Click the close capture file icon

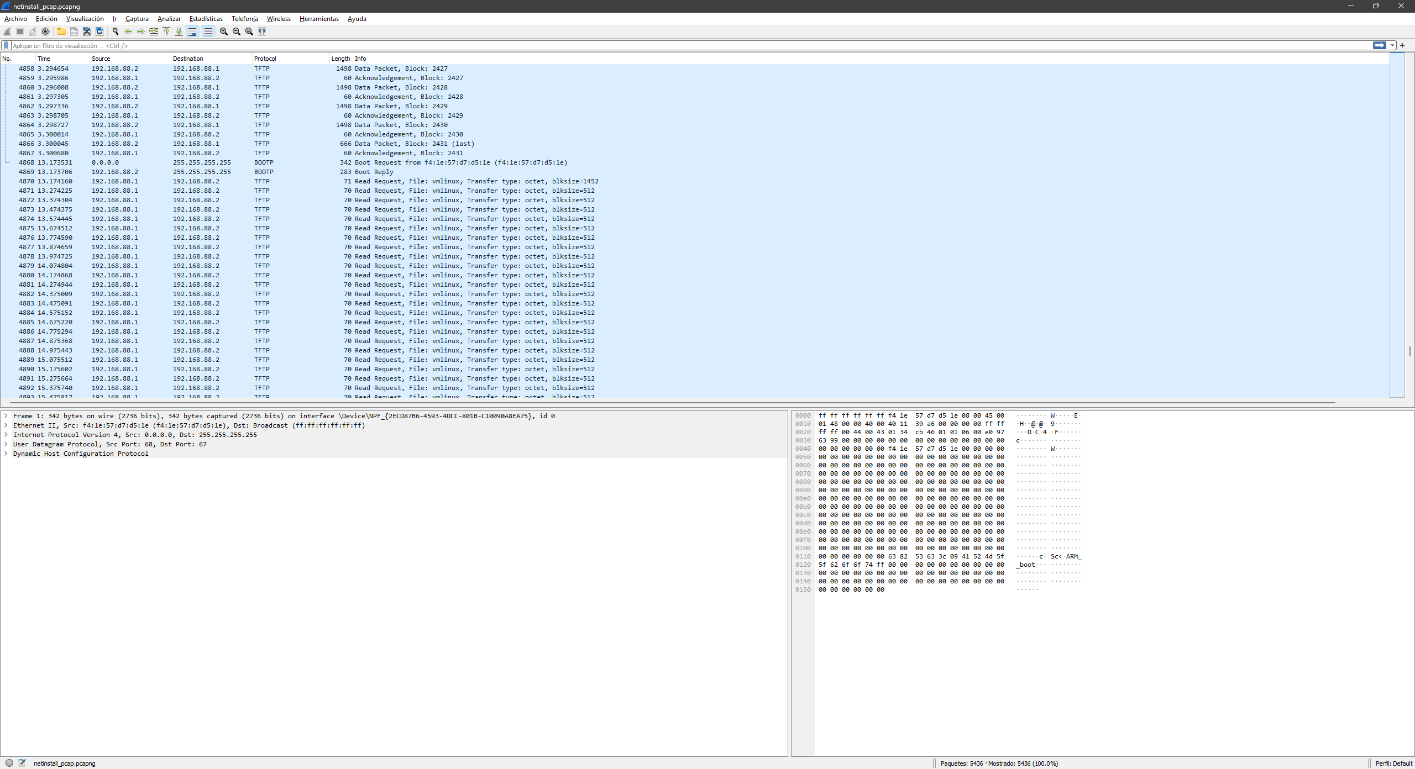(87, 31)
